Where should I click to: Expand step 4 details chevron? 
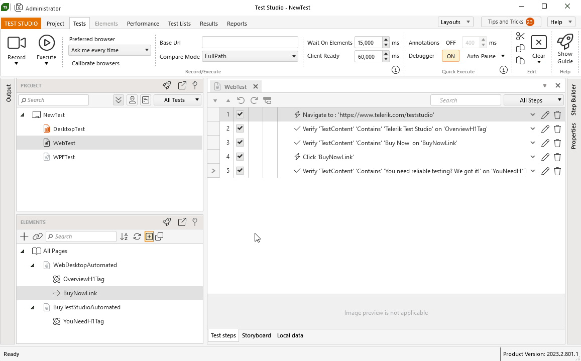pos(532,157)
